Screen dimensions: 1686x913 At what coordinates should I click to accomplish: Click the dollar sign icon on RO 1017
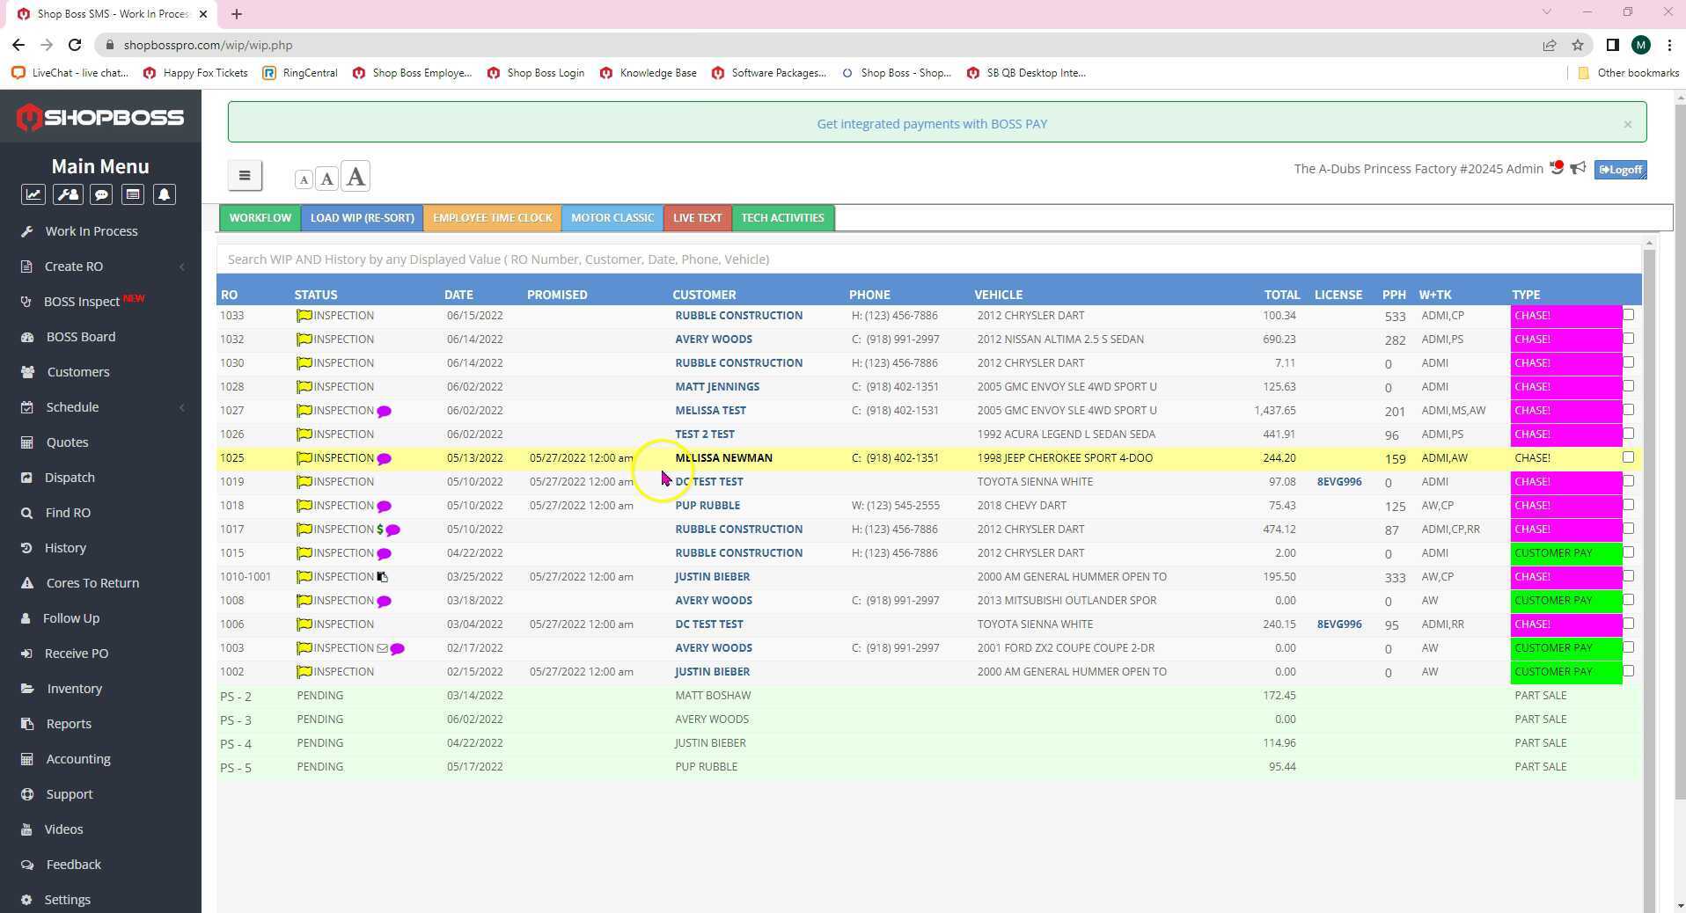[380, 530]
